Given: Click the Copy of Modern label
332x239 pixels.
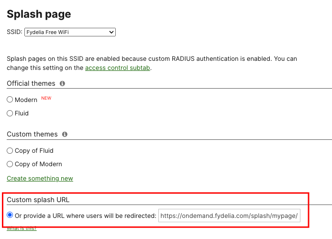Looking at the screenshot, I should (38, 164).
